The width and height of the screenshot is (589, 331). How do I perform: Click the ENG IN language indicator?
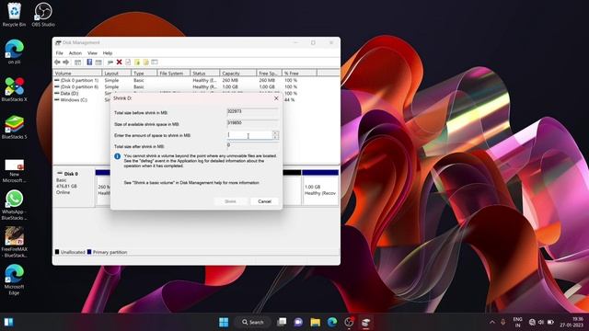[517, 322]
